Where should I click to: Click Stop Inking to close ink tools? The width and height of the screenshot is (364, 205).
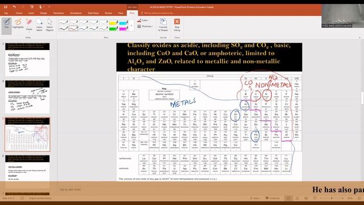point(177,25)
